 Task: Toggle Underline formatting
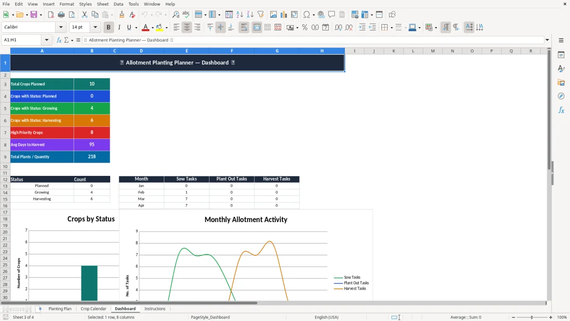(129, 28)
